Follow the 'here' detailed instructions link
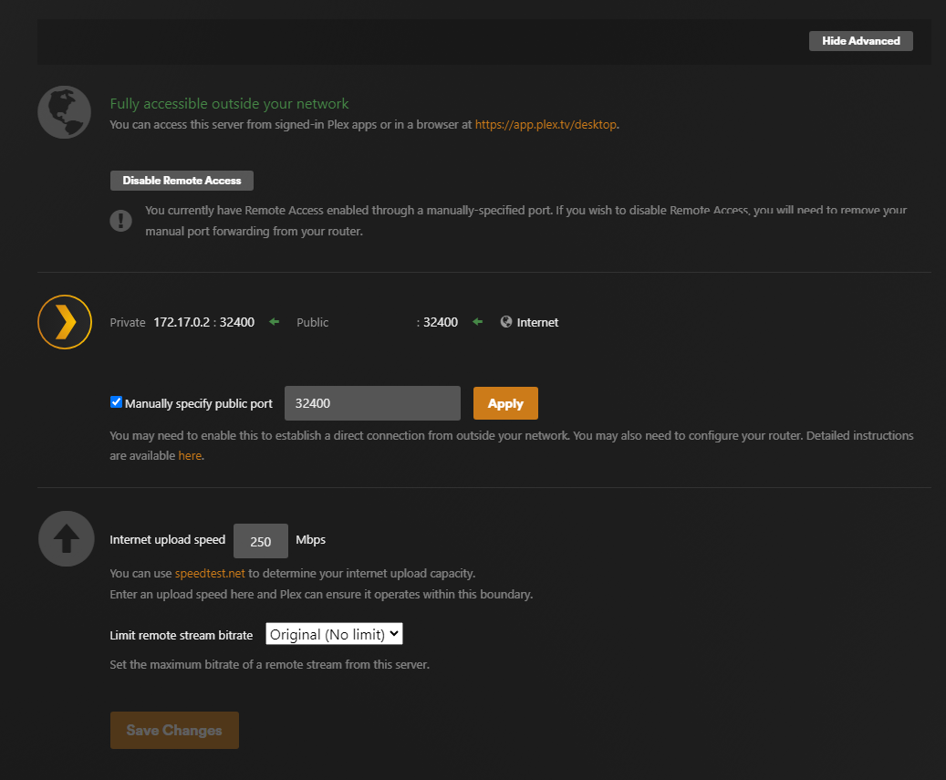The width and height of the screenshot is (946, 780). pyautogui.click(x=190, y=455)
